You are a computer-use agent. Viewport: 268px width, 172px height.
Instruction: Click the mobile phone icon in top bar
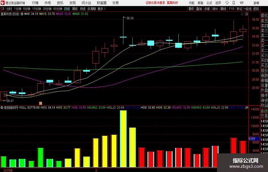point(234,3)
